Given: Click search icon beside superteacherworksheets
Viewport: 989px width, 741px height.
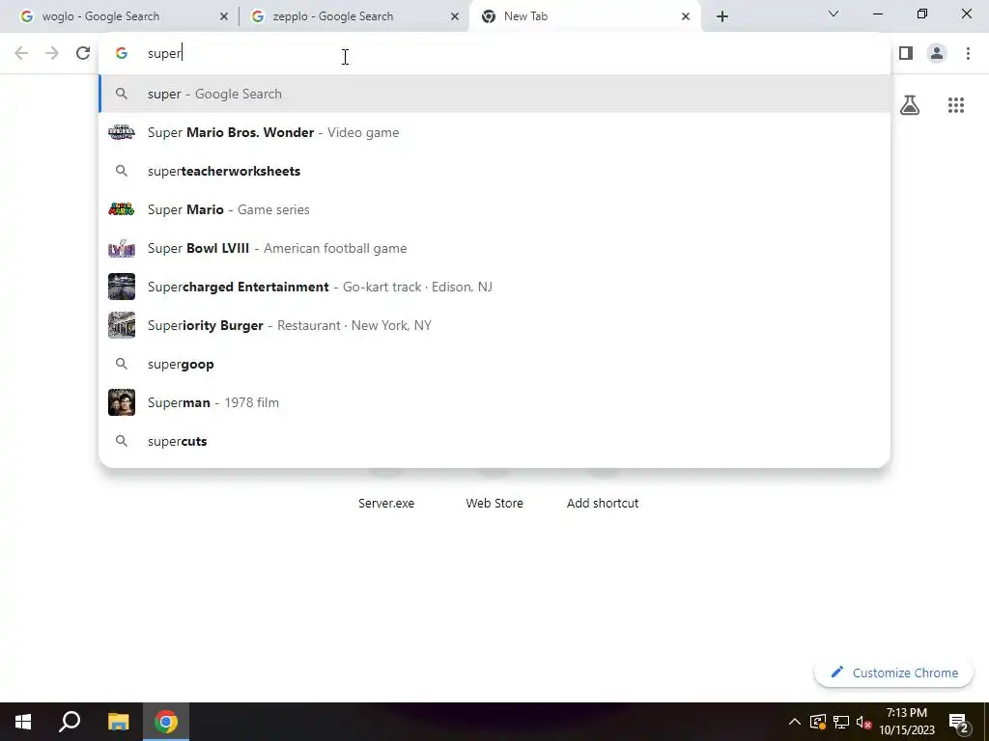Looking at the screenshot, I should tap(122, 171).
